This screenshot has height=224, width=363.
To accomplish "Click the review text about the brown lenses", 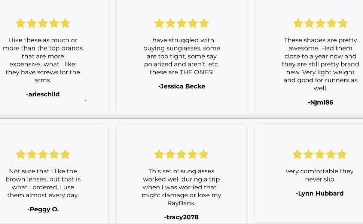I will coord(43,183).
